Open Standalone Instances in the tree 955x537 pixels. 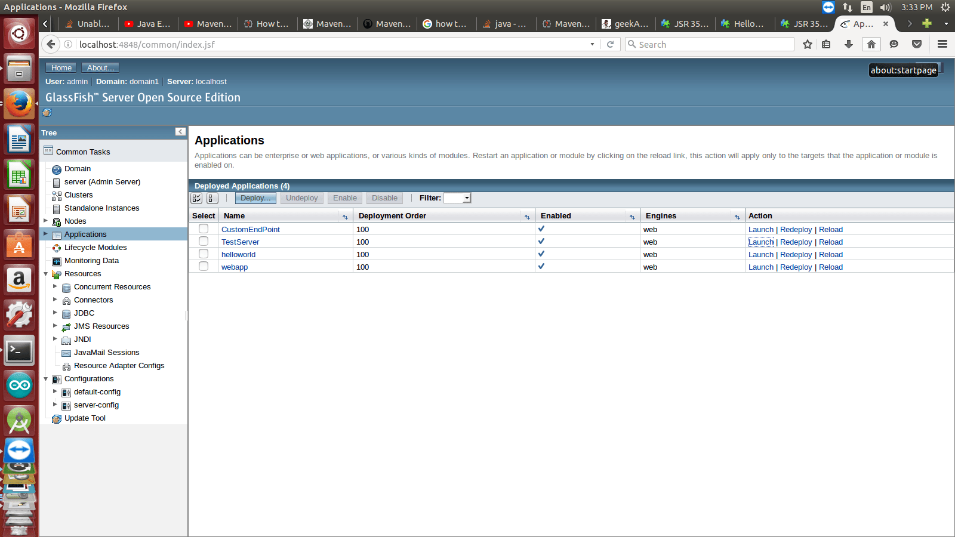coord(102,208)
